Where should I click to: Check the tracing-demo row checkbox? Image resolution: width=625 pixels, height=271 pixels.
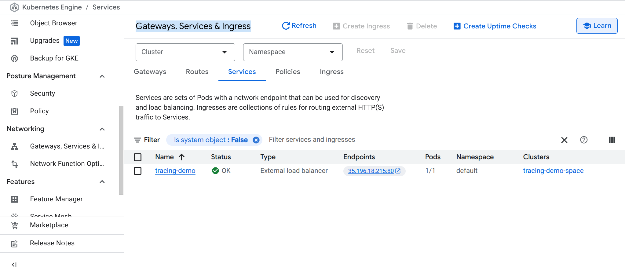point(138,171)
